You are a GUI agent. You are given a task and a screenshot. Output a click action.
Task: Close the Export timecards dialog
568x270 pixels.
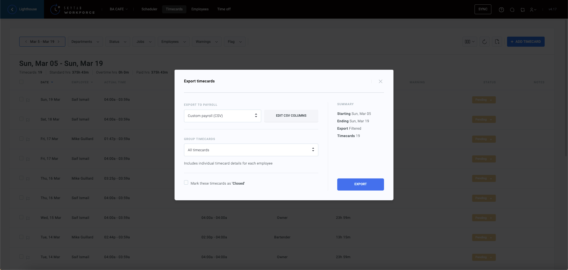380,82
